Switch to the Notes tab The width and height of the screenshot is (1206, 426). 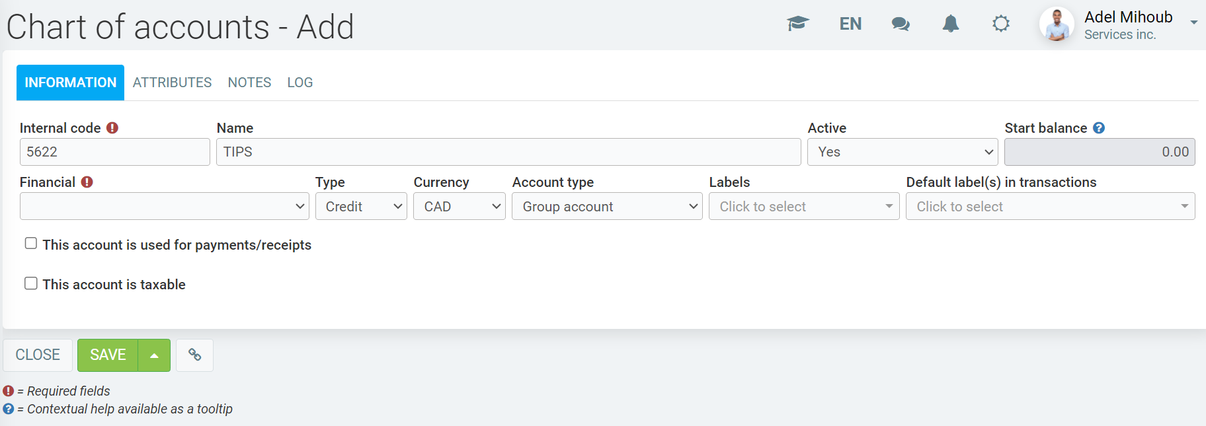click(x=249, y=83)
